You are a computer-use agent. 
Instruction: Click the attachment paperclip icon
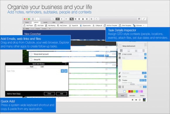pos(120,73)
